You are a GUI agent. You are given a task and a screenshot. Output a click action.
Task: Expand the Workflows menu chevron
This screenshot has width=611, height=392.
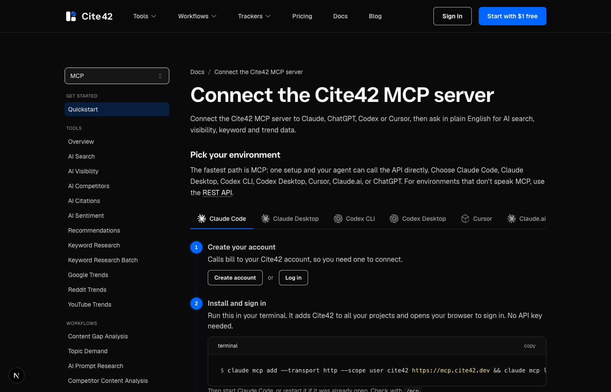click(214, 16)
